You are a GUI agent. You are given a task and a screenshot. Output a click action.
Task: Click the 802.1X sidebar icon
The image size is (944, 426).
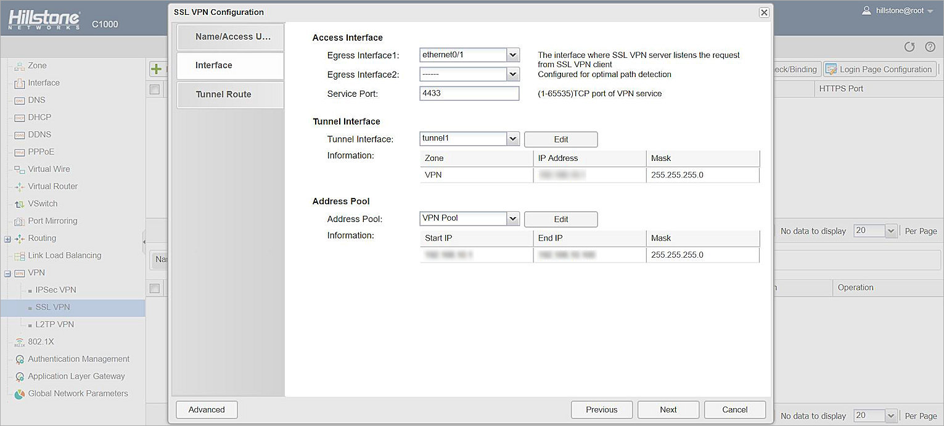click(19, 342)
